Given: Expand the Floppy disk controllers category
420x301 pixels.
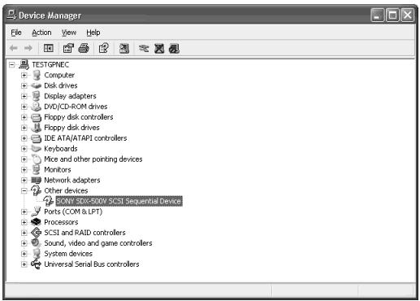Looking at the screenshot, I should click(24, 117).
